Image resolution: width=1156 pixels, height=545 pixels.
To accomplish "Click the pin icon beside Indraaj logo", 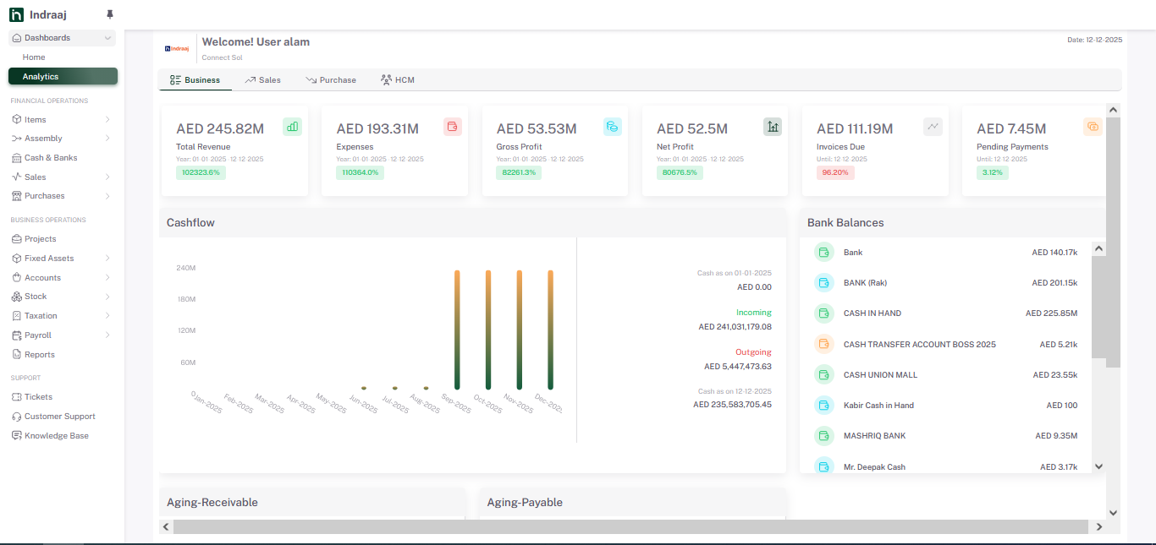I will pos(110,14).
